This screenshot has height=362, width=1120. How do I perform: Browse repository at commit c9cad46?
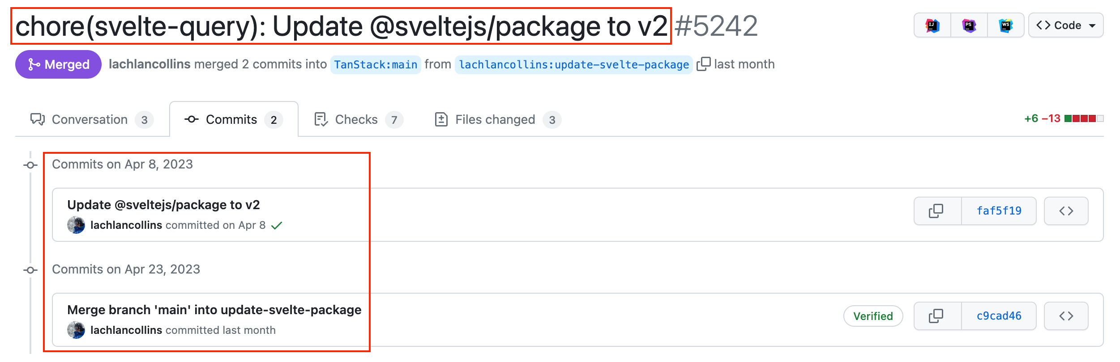point(1066,316)
